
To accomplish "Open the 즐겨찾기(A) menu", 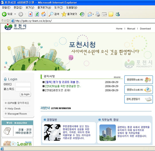I will coord(44,7).
